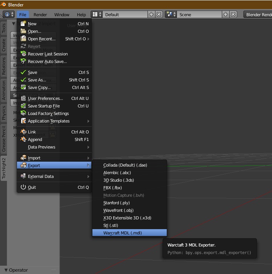Export as Wavefront (.obj)
272x274 pixels.
coord(129,210)
